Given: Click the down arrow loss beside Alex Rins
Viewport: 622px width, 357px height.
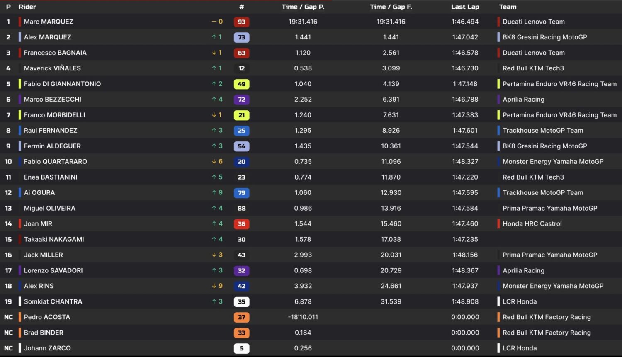Looking at the screenshot, I should tap(217, 286).
